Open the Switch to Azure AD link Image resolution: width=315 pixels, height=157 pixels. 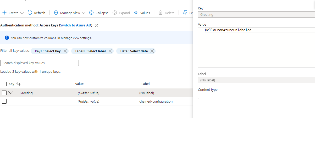pyautogui.click(x=75, y=25)
